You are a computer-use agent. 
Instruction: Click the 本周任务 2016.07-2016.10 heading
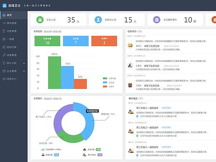point(47,32)
